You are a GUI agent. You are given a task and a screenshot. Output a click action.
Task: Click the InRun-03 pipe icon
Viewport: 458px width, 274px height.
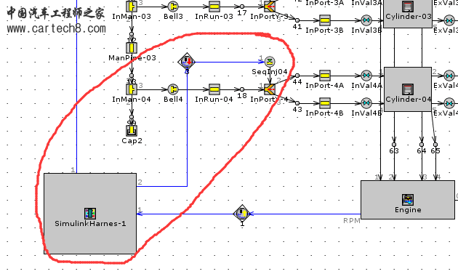click(x=214, y=7)
